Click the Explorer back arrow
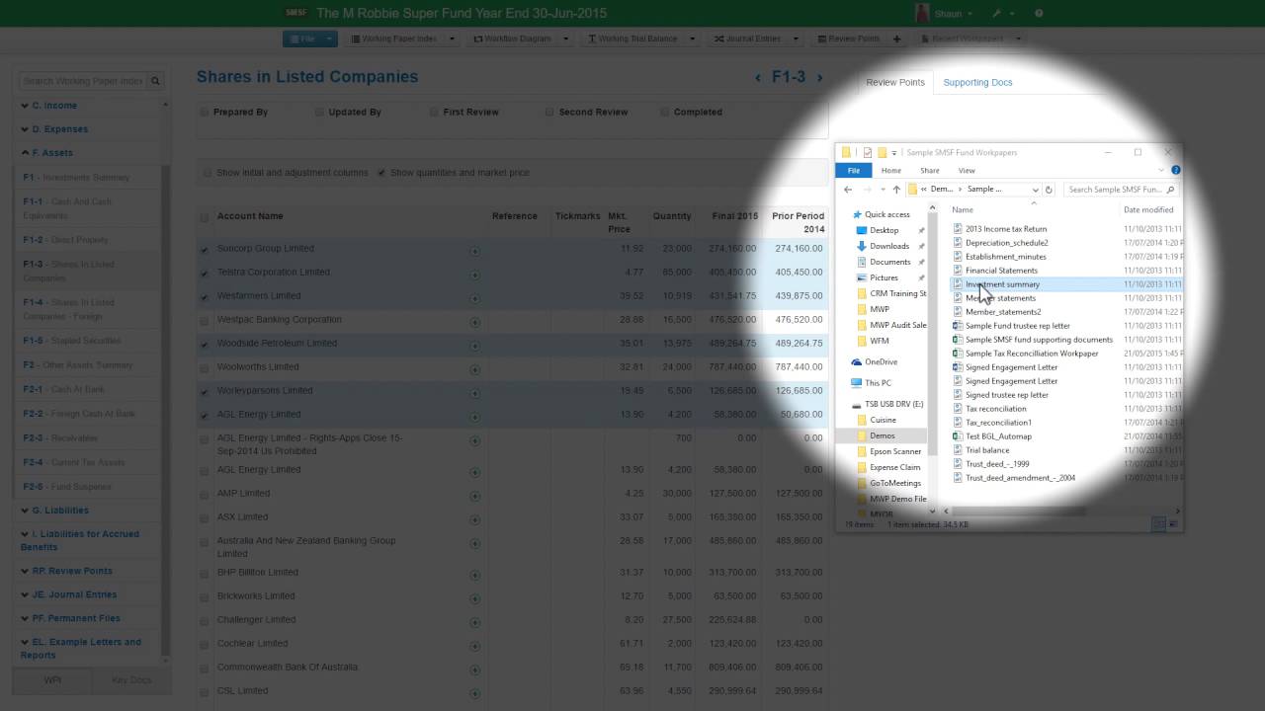 point(848,190)
